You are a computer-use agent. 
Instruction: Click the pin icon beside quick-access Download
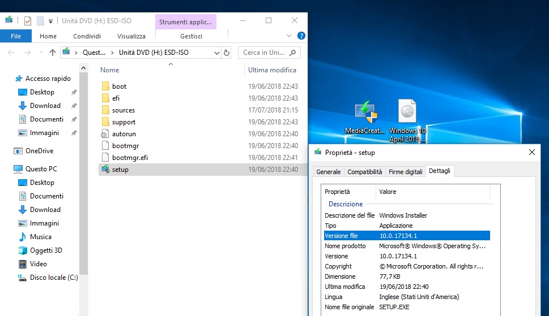74,106
